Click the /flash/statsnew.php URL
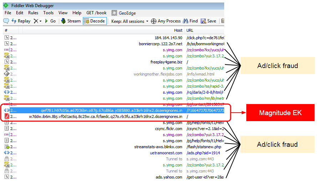This screenshot has width=317, height=181. coord(204,147)
